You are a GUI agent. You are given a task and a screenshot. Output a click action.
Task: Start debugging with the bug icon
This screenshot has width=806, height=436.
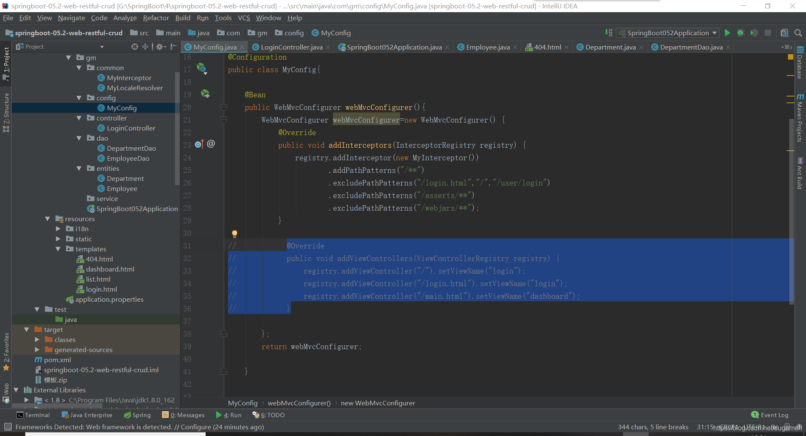click(x=741, y=33)
